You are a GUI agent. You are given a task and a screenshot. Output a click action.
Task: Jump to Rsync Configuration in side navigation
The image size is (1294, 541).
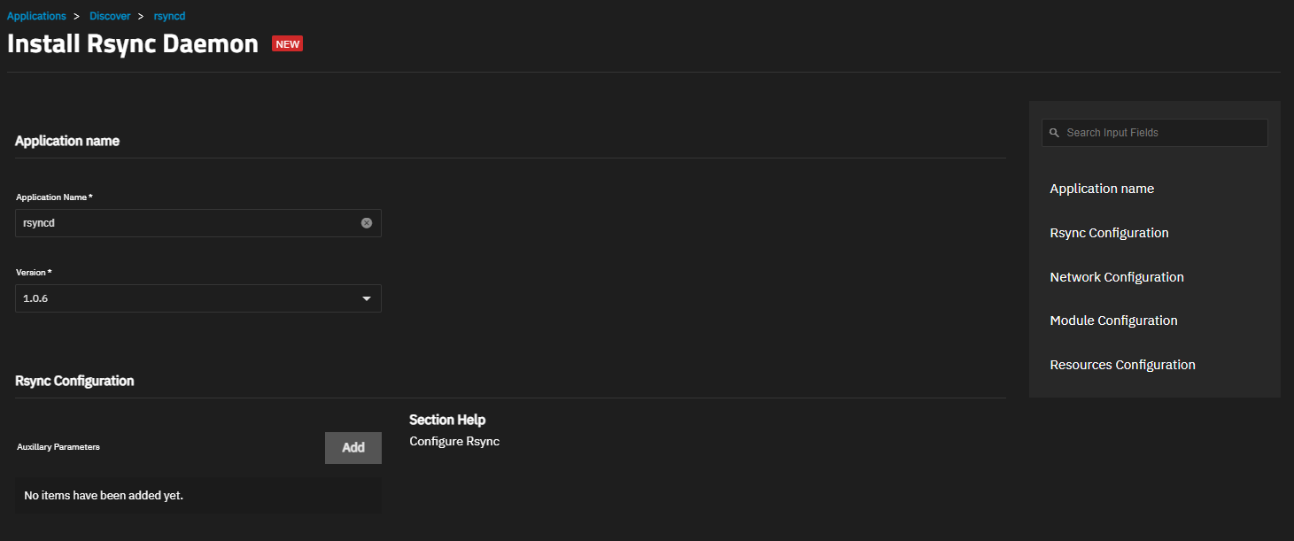[x=1109, y=233]
